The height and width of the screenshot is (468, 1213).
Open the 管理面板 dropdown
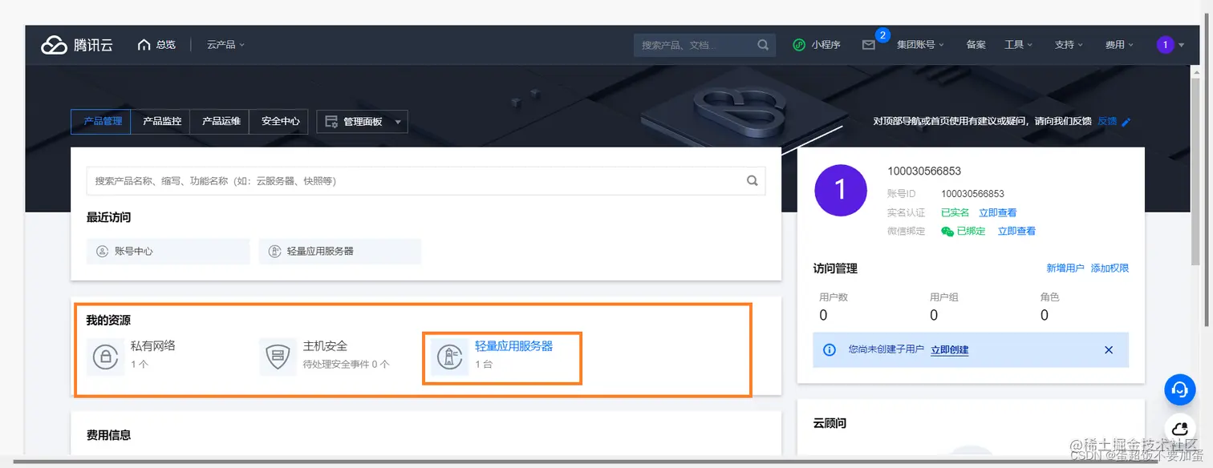(x=363, y=121)
